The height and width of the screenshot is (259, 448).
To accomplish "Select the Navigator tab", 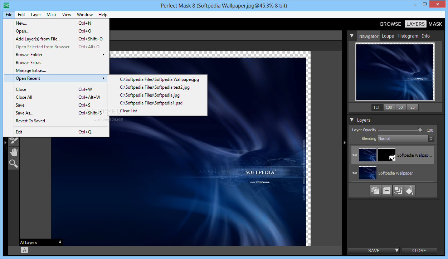I will 369,36.
